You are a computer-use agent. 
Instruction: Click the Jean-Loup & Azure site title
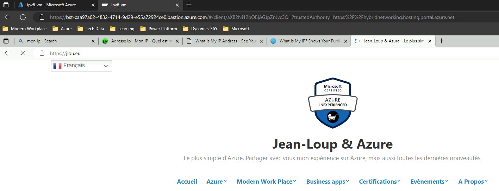(332, 144)
